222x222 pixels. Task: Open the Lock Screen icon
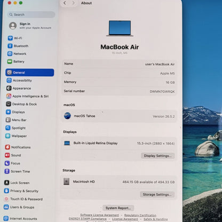coord(7,183)
